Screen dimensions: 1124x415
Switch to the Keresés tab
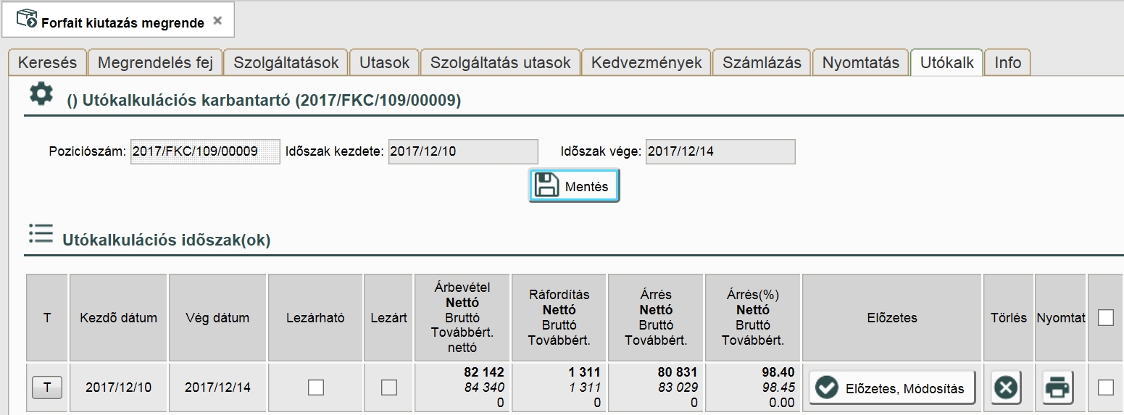click(x=47, y=63)
